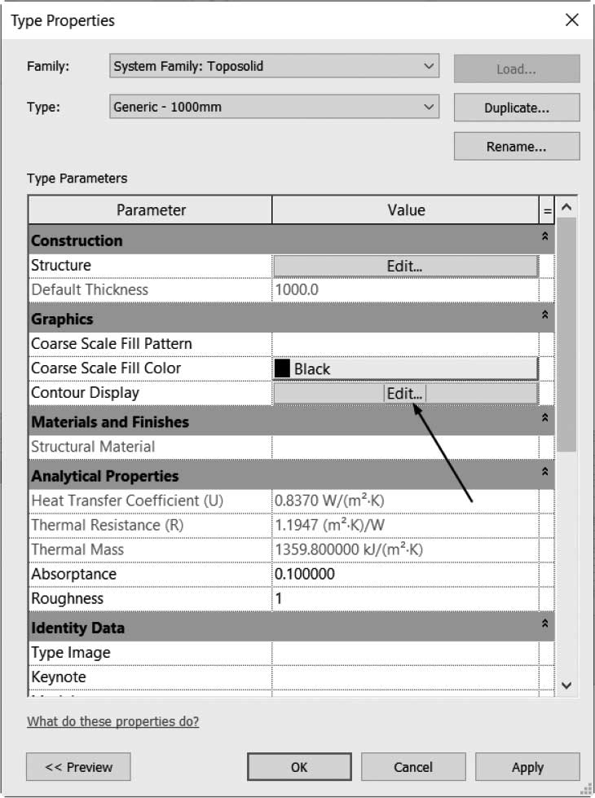The width and height of the screenshot is (595, 798).
Task: Open Contour Display Edit... button
Action: (406, 394)
